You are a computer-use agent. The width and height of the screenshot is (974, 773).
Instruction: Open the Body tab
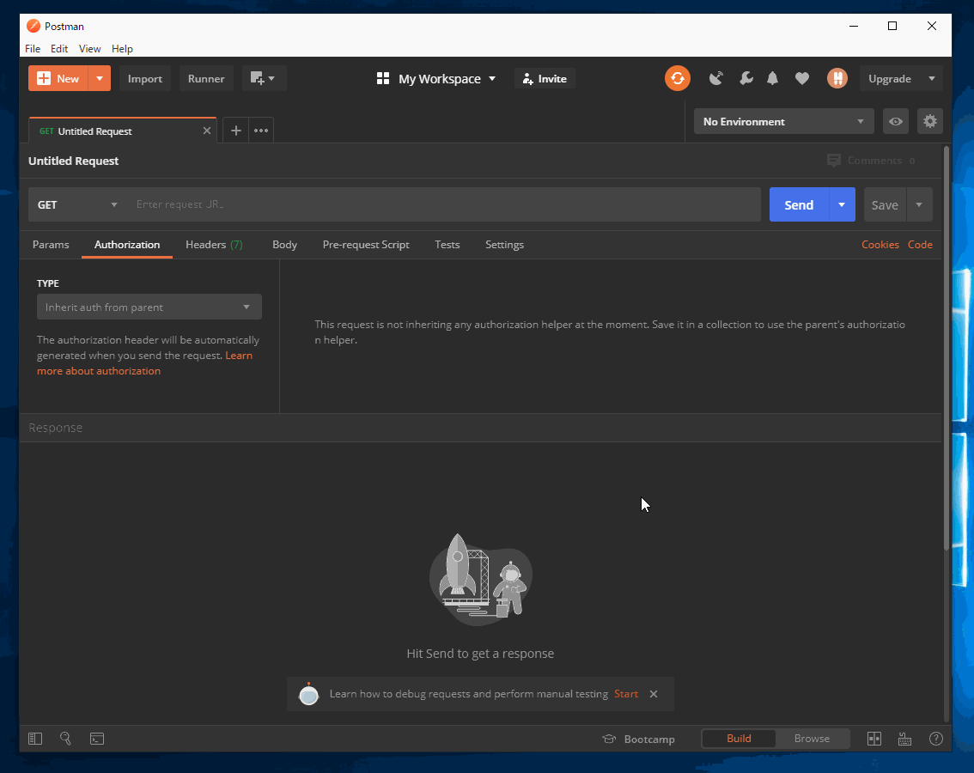point(284,245)
